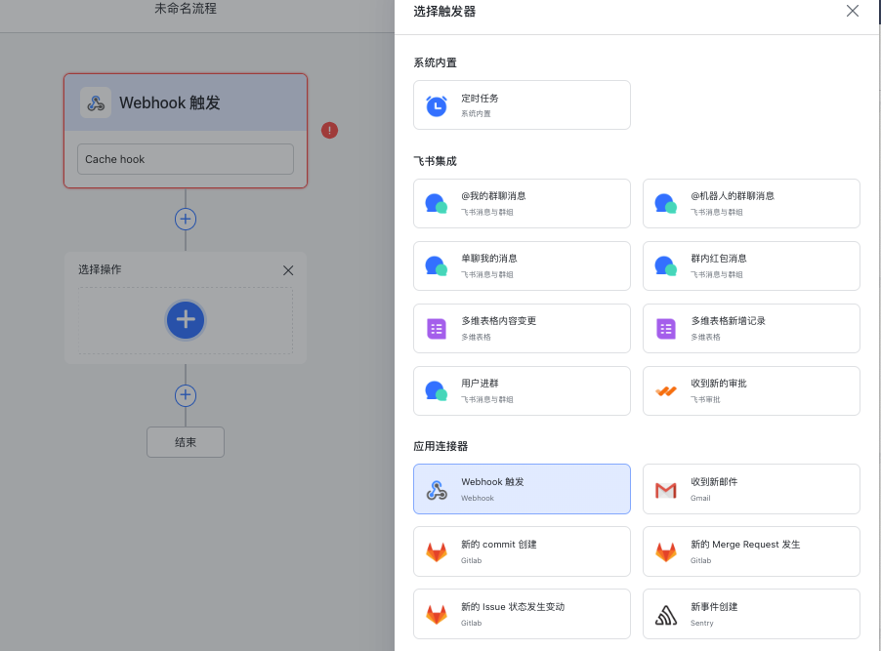Screen dimensions: 881x651
Task: Click the Sentry icon for 新事件创建
Action: (x=666, y=615)
